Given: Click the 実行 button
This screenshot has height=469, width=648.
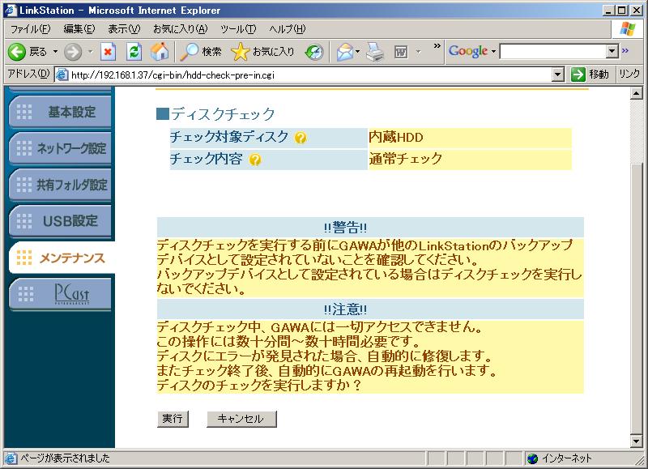Looking at the screenshot, I should click(173, 419).
